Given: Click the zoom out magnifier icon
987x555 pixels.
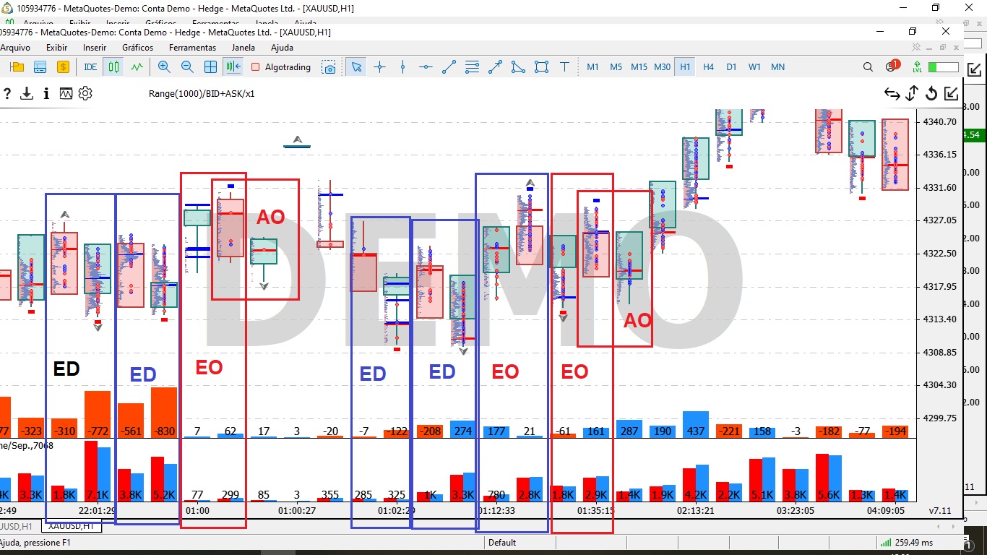Looking at the screenshot, I should (187, 67).
